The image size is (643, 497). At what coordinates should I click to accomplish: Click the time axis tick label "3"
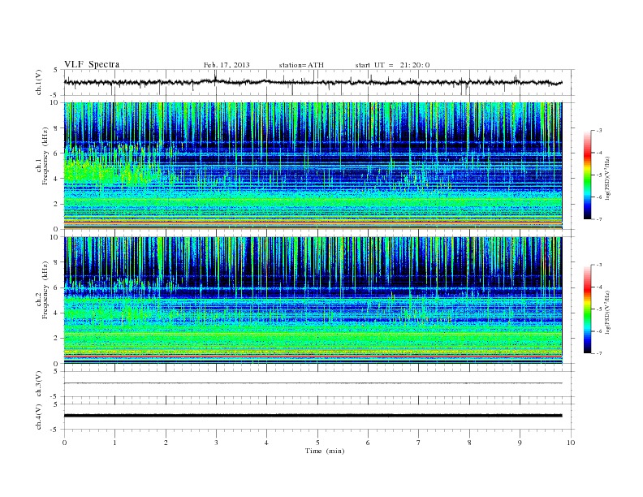click(x=216, y=443)
